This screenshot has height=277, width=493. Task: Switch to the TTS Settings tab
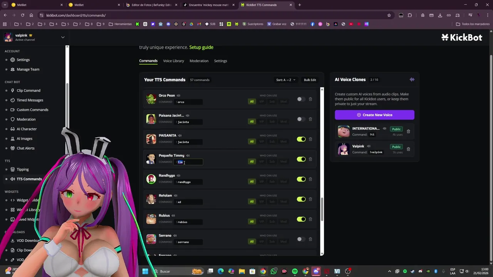pyautogui.click(x=220, y=61)
